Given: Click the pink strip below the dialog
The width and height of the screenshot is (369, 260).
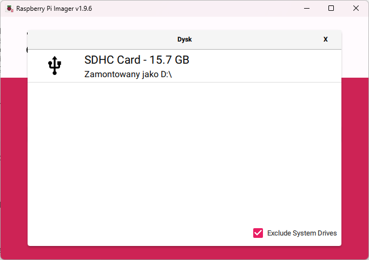Looking at the screenshot, I should click(184, 253).
